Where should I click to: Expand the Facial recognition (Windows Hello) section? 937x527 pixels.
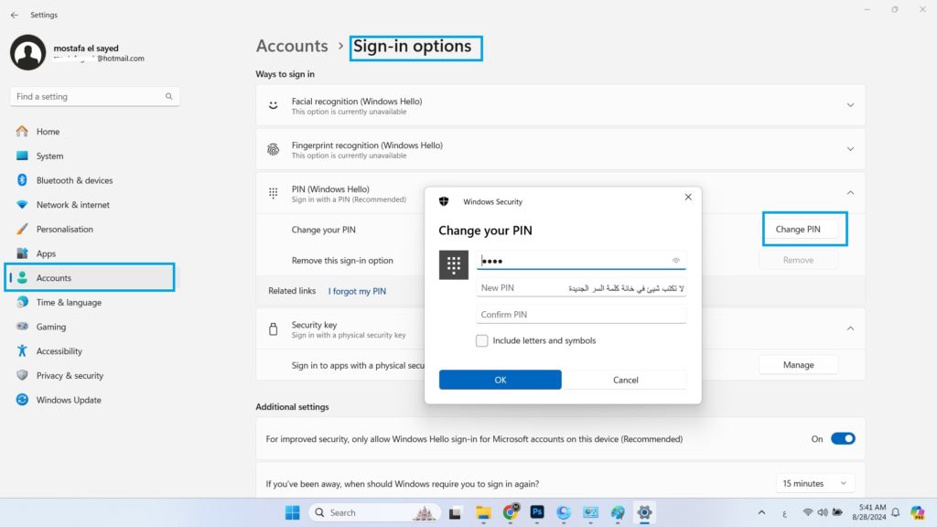[850, 104]
